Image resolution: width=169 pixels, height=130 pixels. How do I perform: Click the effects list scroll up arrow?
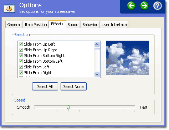[97, 45]
